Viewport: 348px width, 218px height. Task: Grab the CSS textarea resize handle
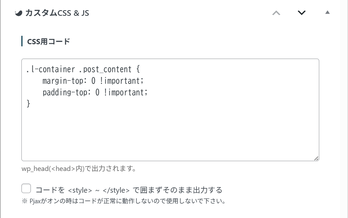coord(316,159)
